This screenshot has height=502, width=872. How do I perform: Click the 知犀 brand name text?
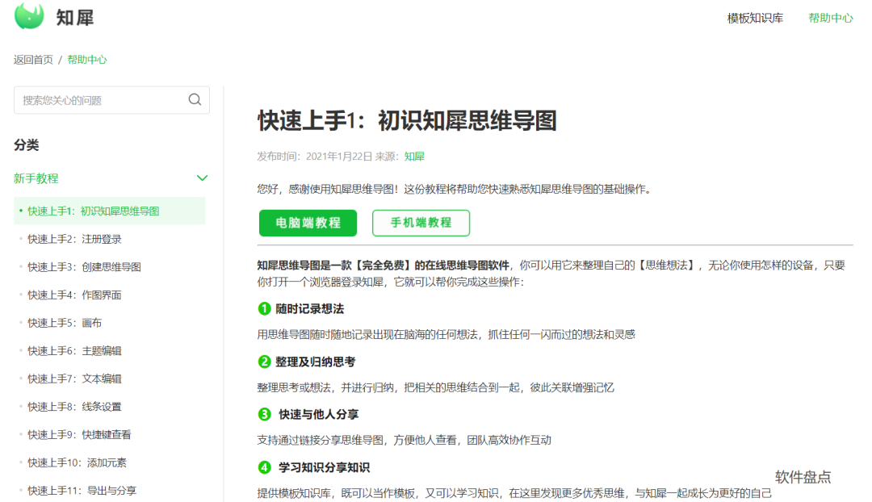click(75, 18)
